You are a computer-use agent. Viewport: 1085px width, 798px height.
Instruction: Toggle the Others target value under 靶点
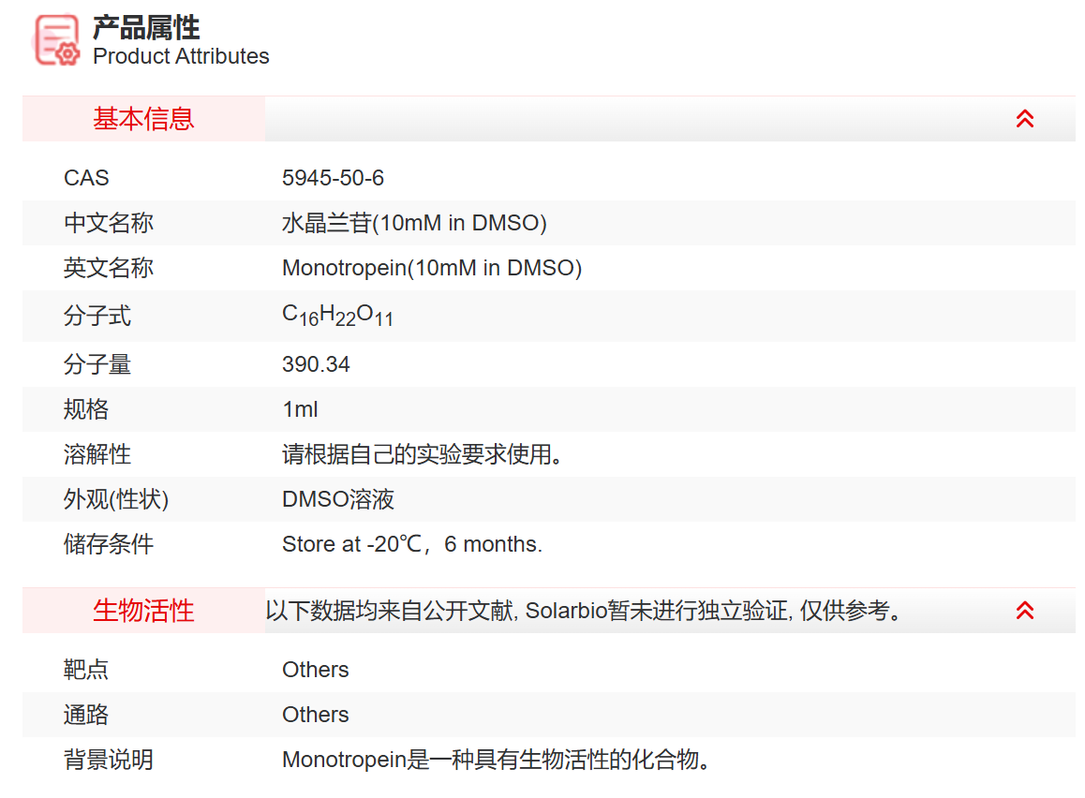tap(315, 669)
